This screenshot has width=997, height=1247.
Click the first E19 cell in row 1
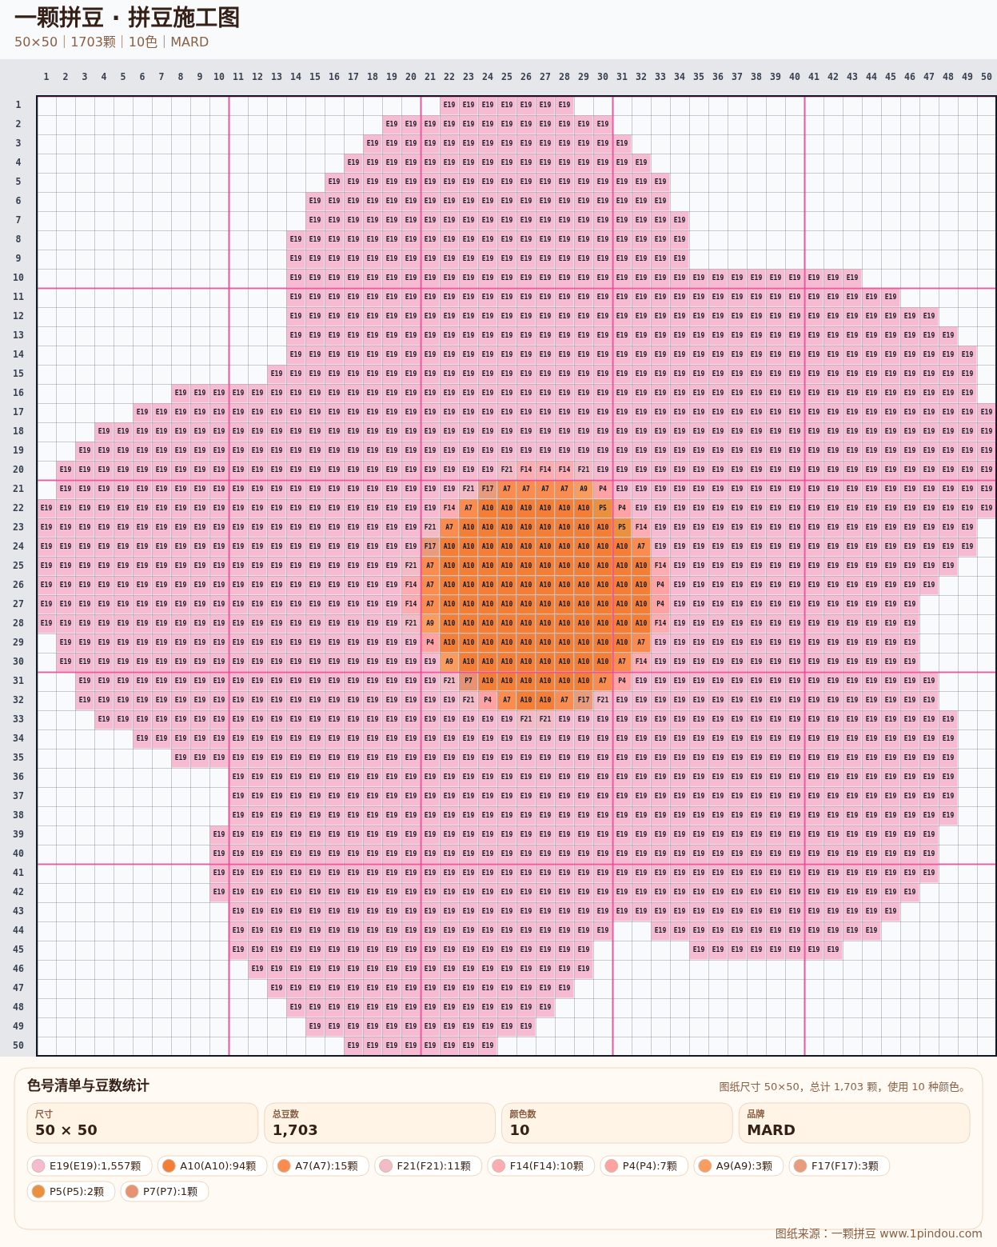(x=449, y=105)
